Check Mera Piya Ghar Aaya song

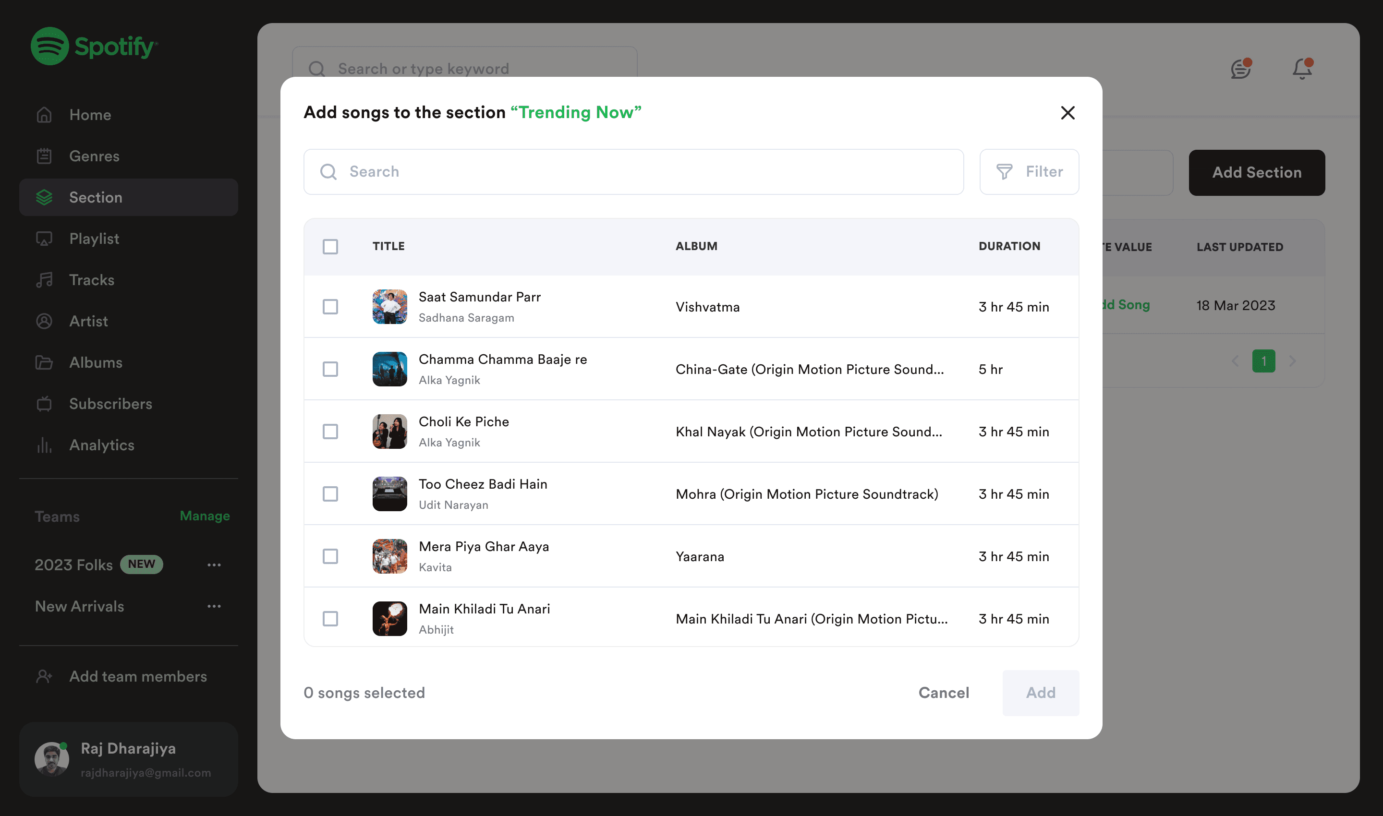330,556
